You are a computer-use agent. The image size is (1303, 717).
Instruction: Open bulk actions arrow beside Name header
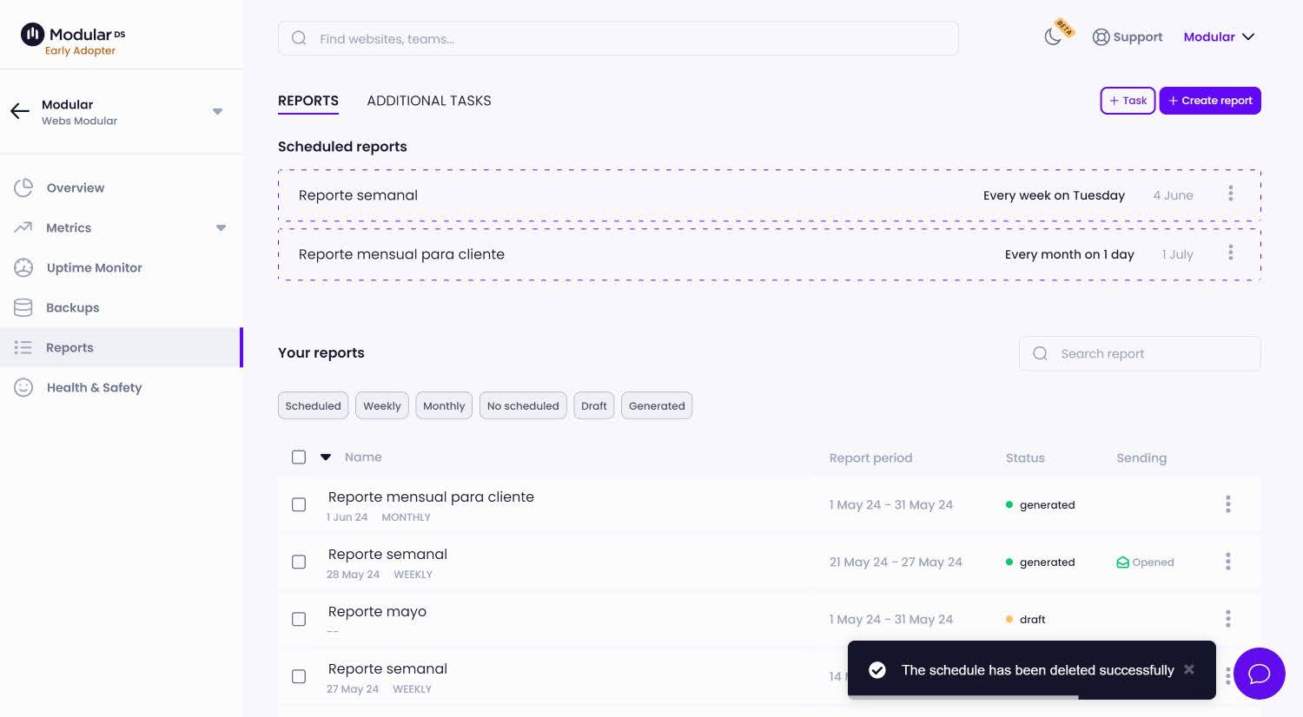326,457
